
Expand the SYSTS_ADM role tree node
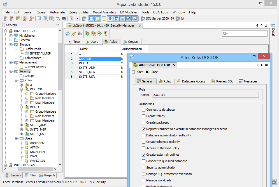[x=21, y=125]
